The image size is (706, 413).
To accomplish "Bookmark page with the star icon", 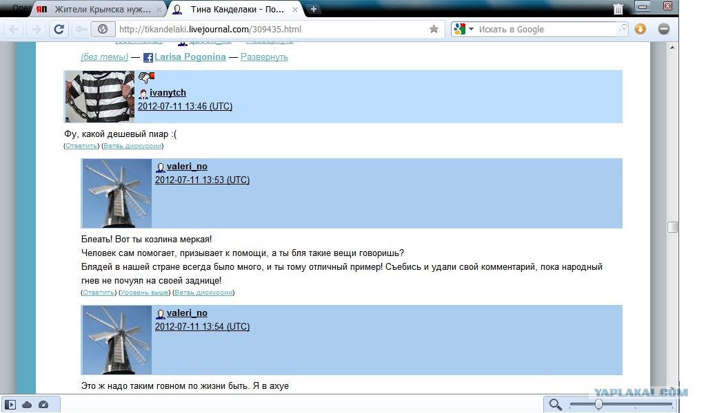I will click(434, 29).
